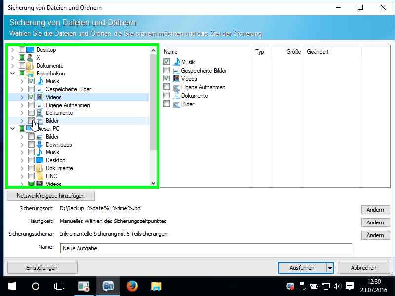Click Downloads arrow icon under Dieser PC
The image size is (395, 296).
point(39,145)
